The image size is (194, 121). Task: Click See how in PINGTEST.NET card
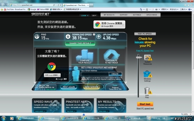click(x=71, y=111)
